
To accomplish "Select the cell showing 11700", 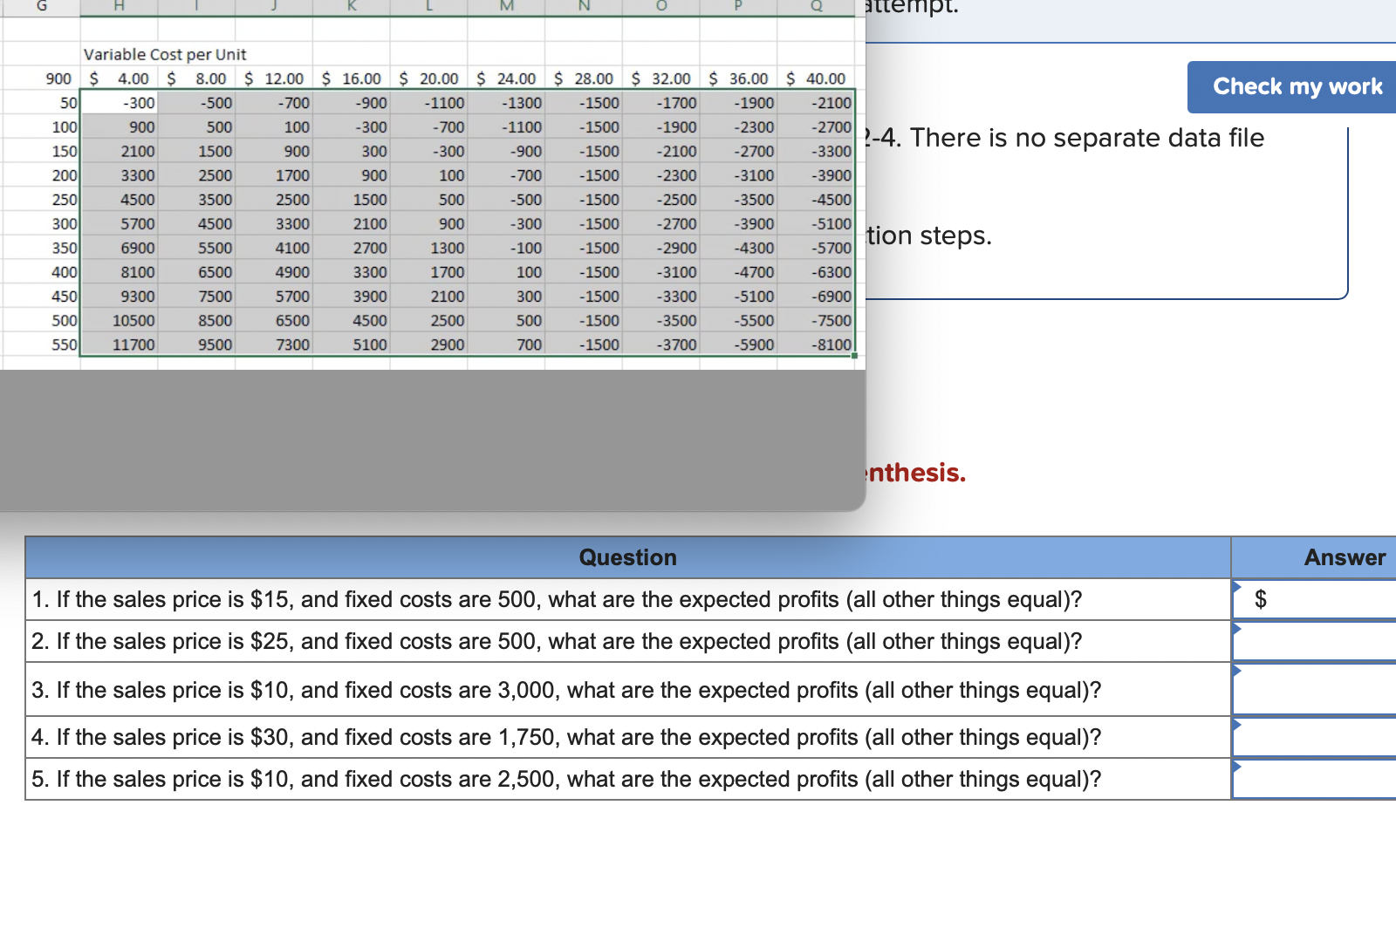I will [x=135, y=345].
